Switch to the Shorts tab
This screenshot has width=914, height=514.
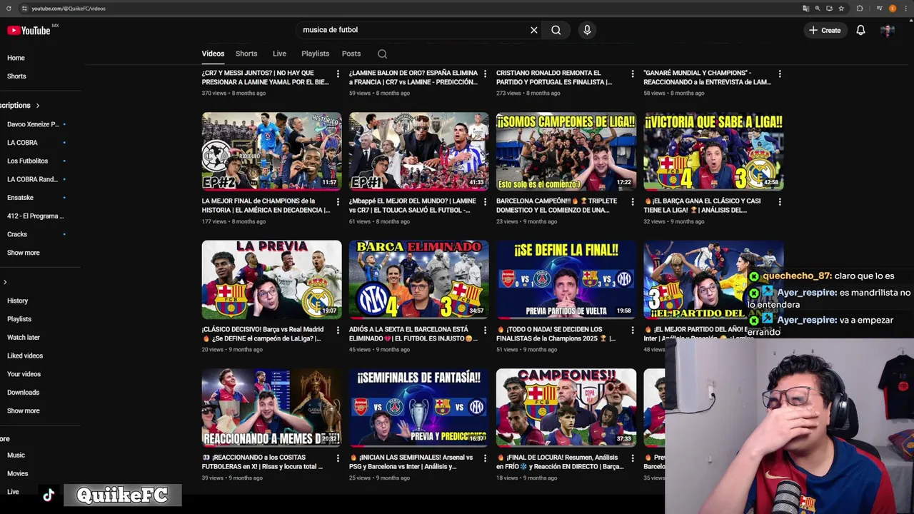tap(246, 54)
